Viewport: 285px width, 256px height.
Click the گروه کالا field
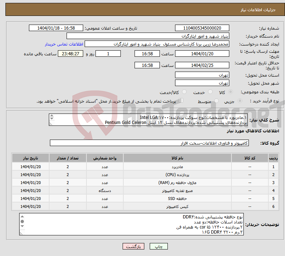click(149, 143)
